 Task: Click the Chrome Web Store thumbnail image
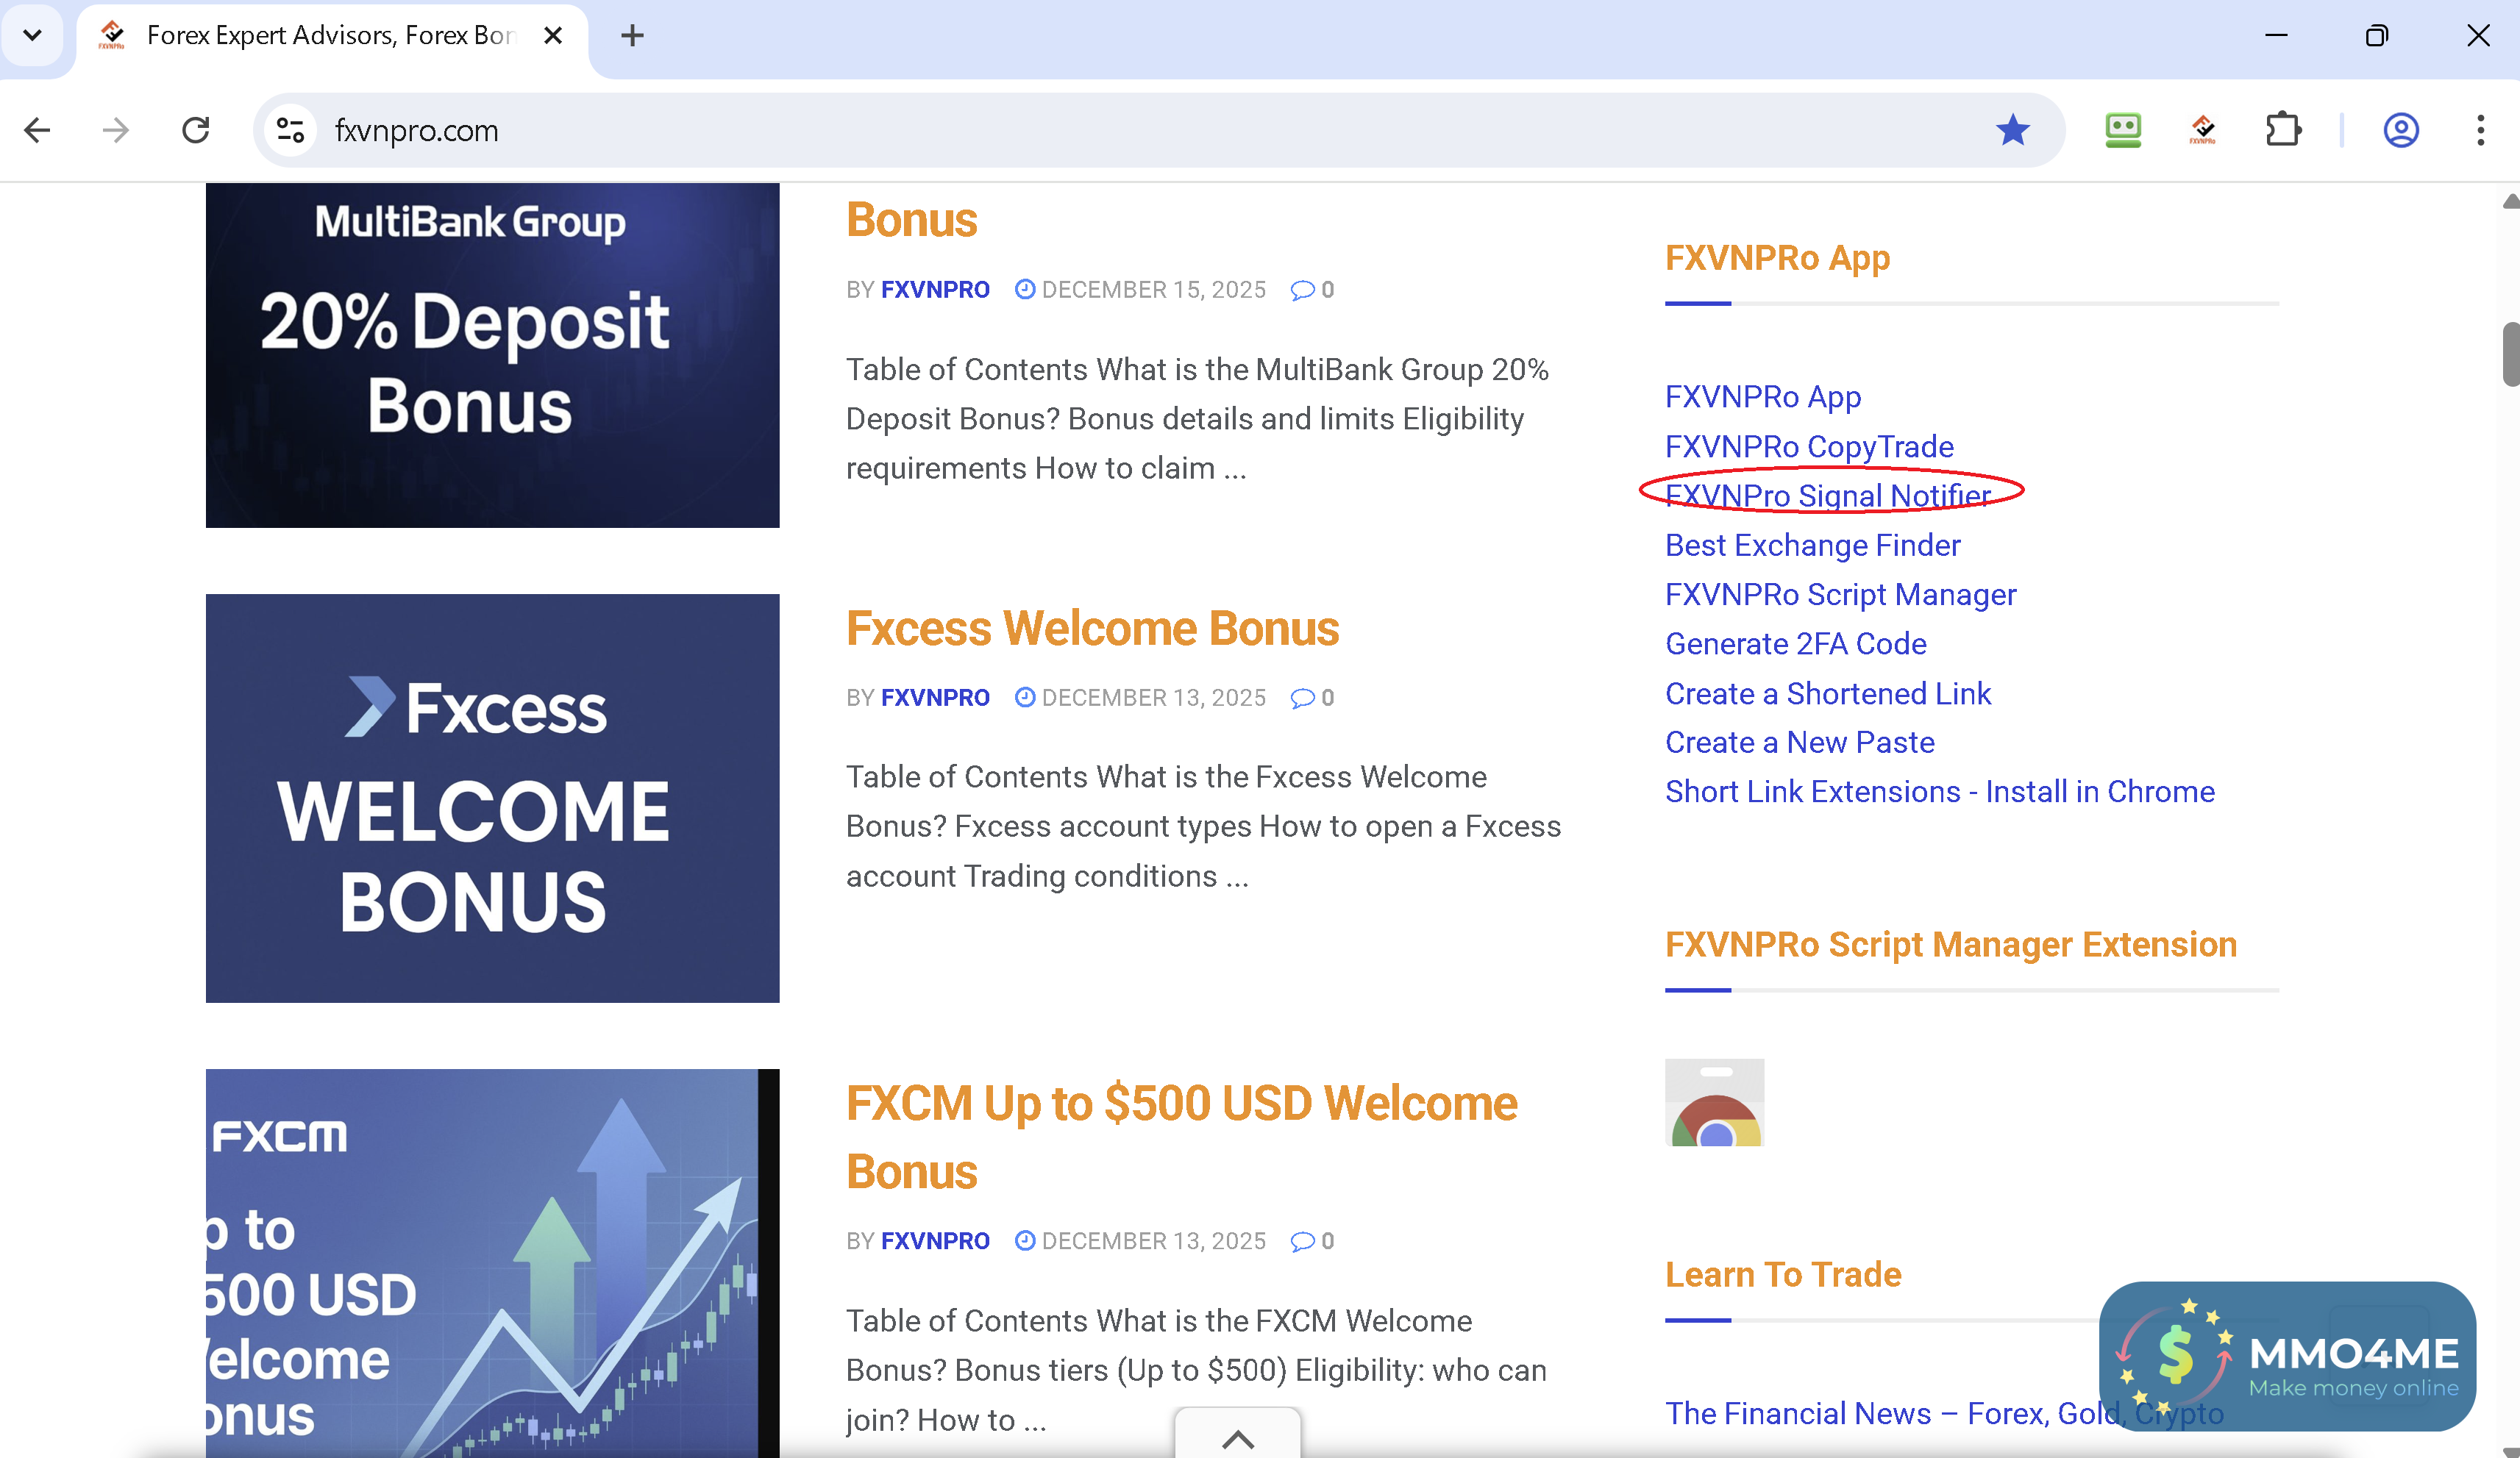click(1714, 1102)
